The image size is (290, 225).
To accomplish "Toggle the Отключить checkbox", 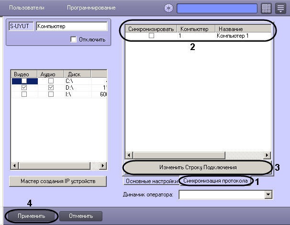I will (x=73, y=40).
